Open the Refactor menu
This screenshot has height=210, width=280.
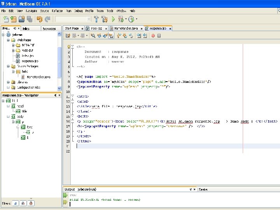pos(58,11)
